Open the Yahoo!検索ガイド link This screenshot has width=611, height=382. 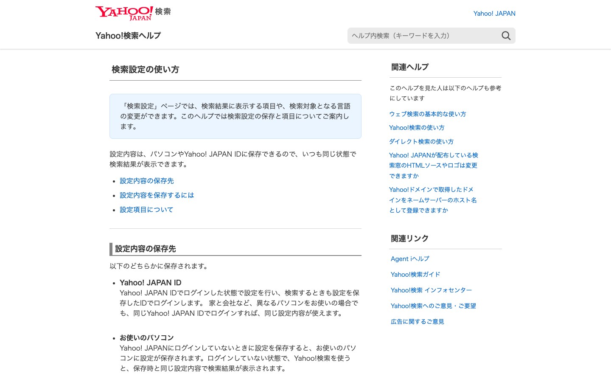(x=415, y=275)
